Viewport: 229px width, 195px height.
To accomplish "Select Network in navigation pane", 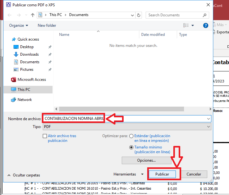I will [x=21, y=100].
